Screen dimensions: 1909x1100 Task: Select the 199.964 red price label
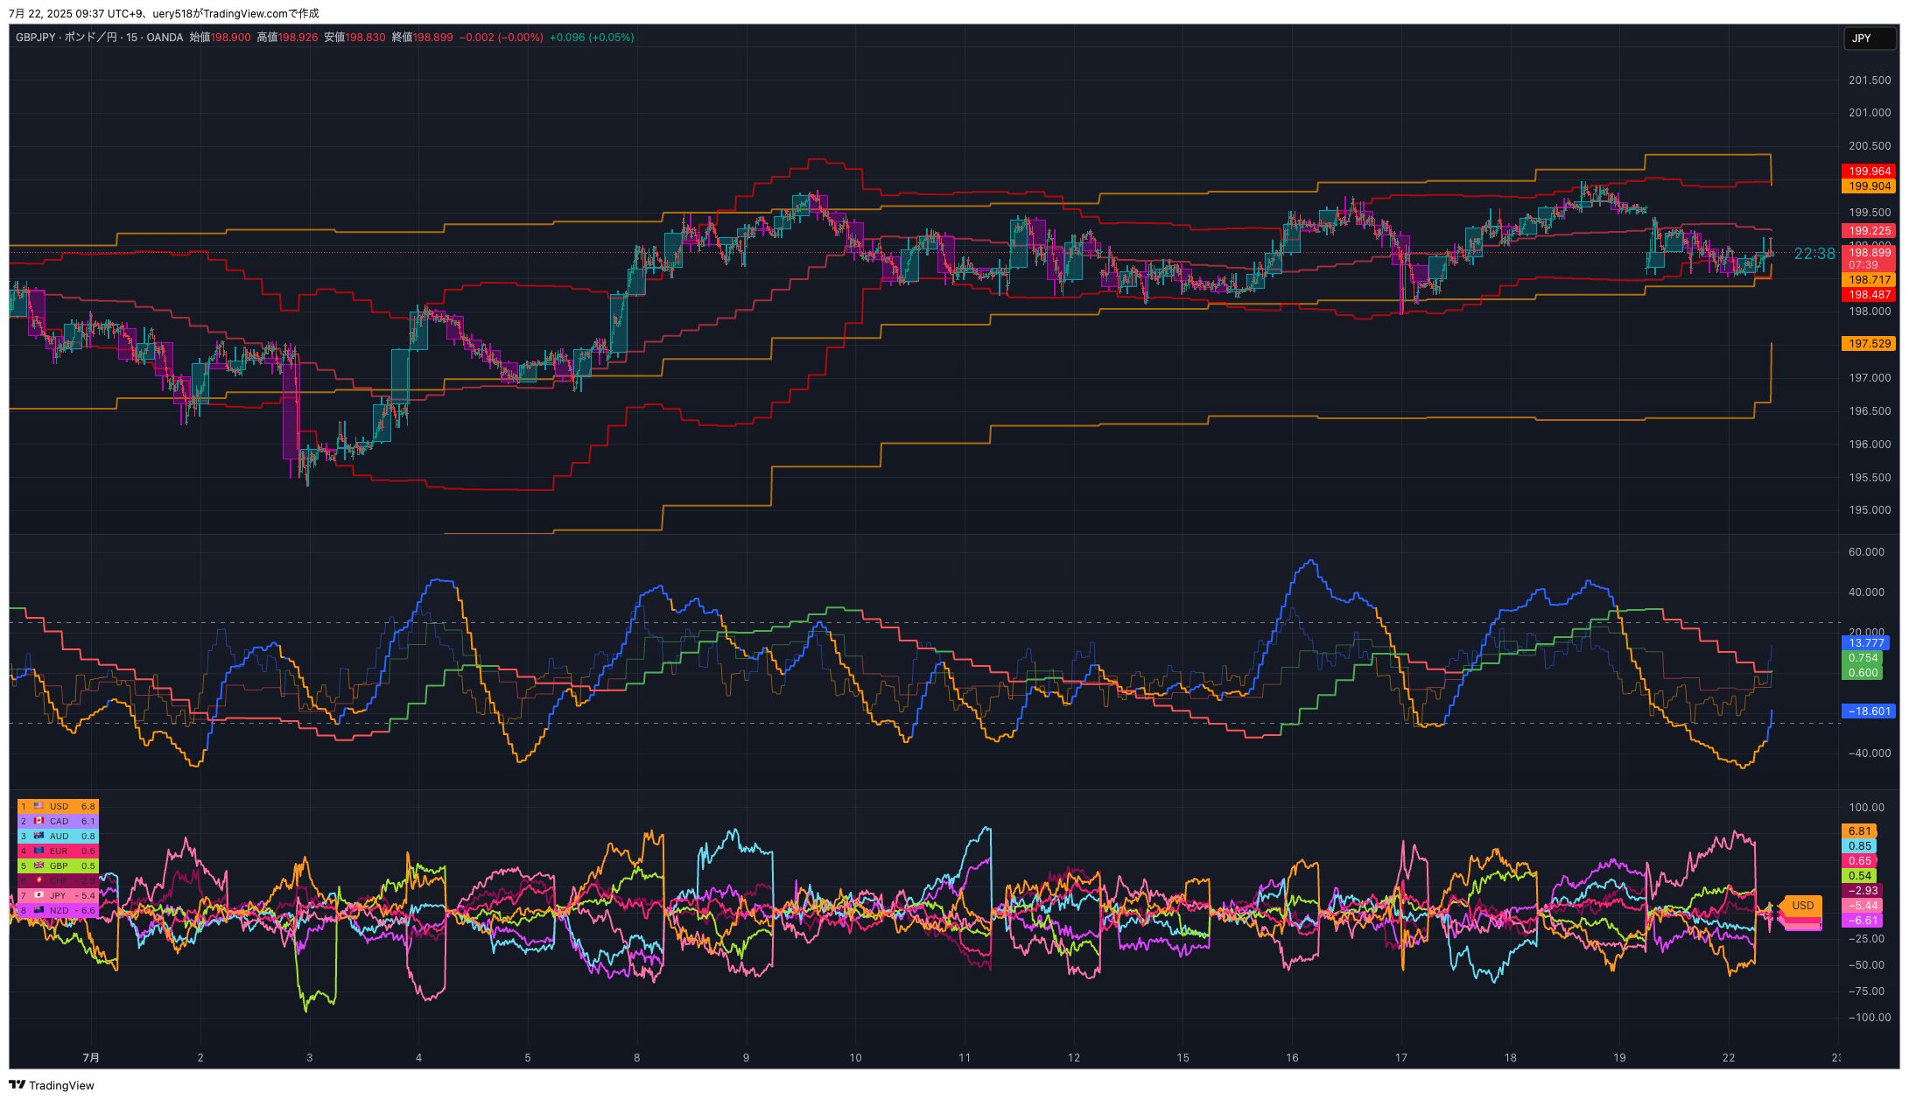click(1869, 172)
